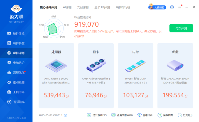The height and width of the screenshot is (122, 199).
Task: Switch to 显卡3D评测 tab
Action: [102, 7]
